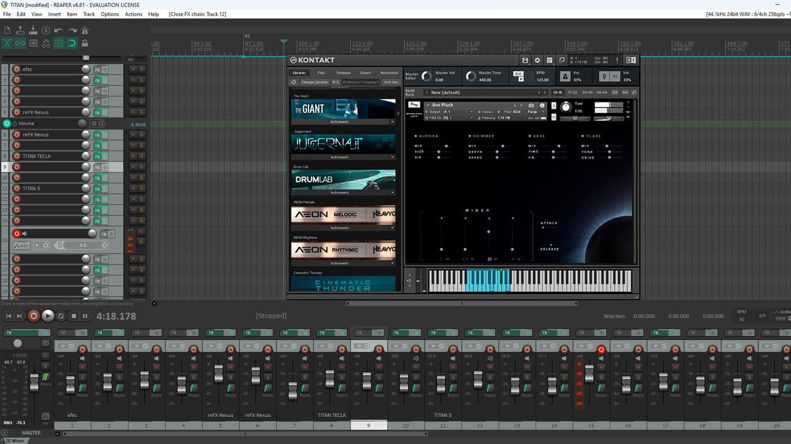Open Multi Rack New (default) dropdown
Image resolution: width=791 pixels, height=444 pixels.
pyautogui.click(x=485, y=92)
